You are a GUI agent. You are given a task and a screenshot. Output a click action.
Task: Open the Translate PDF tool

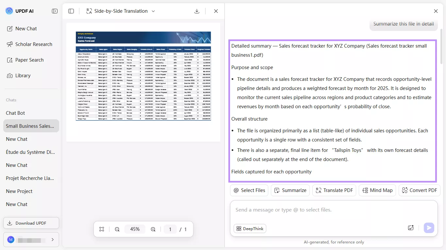coord(334,190)
